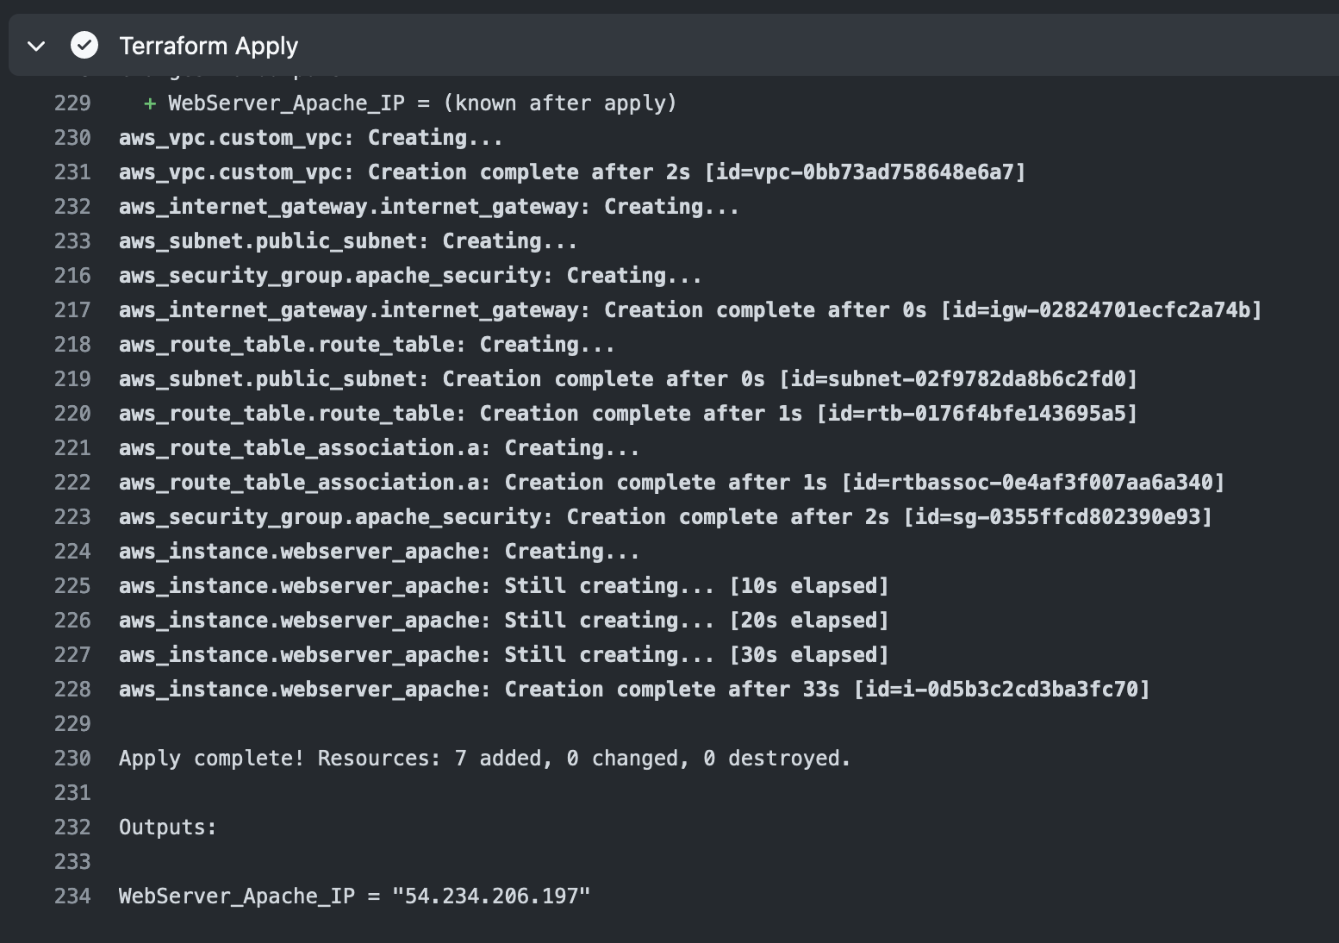The width and height of the screenshot is (1339, 943).
Task: Click 'aws_route_table_association.a: Creating...' line
Action: point(379,448)
